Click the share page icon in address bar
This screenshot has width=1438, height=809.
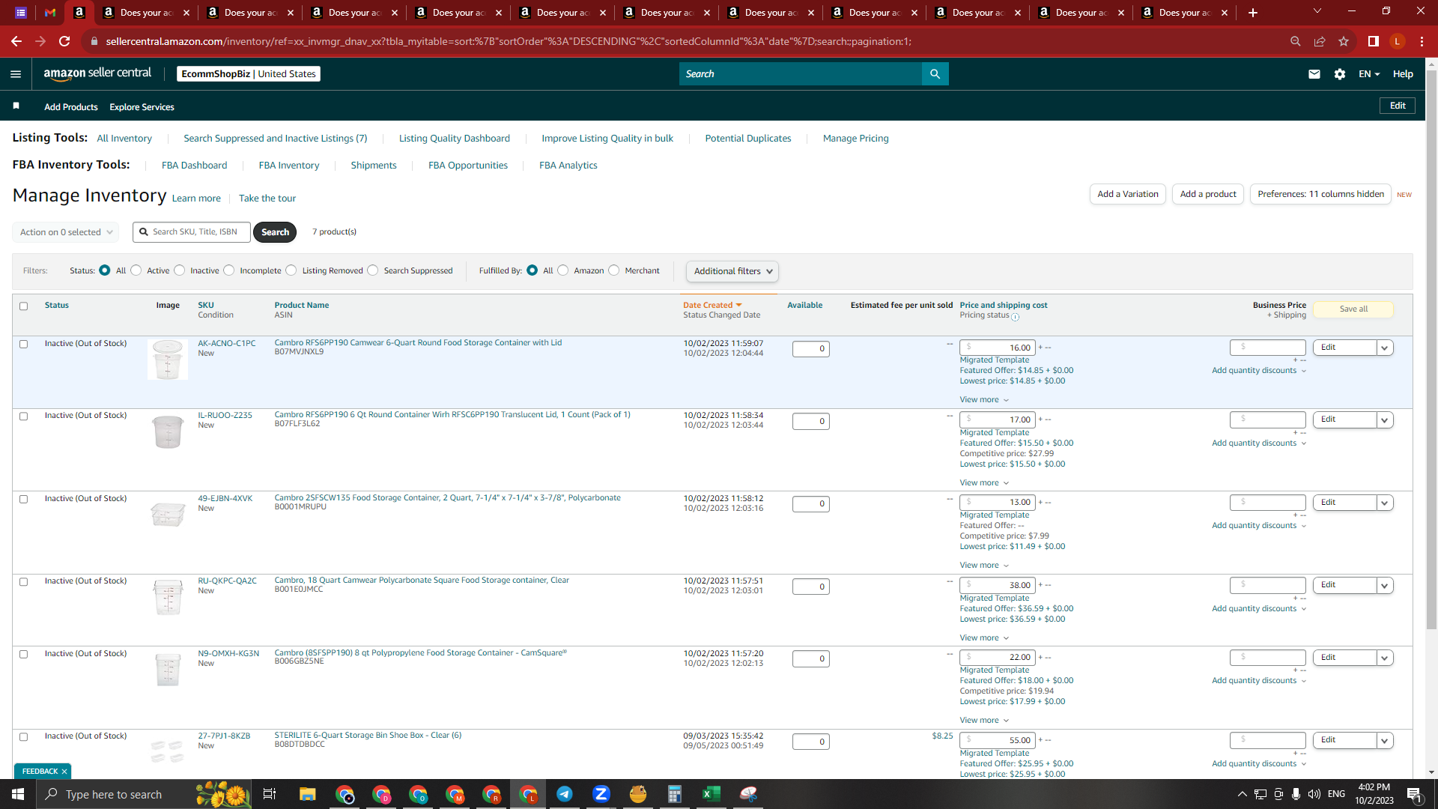(x=1320, y=41)
